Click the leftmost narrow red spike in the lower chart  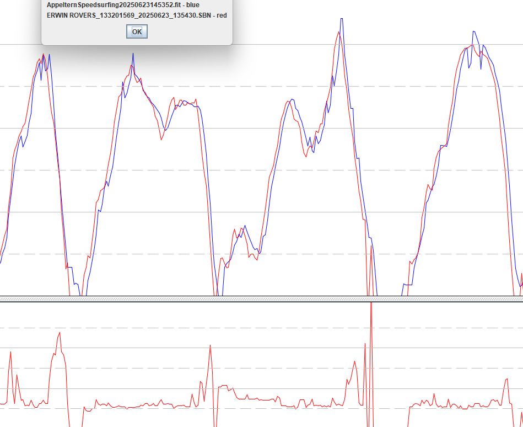tap(10, 352)
